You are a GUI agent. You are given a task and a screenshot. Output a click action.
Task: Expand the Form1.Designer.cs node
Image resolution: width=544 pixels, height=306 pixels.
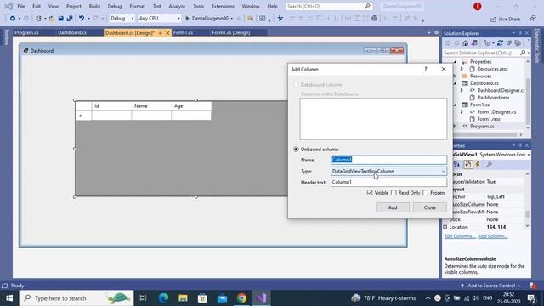click(462, 111)
